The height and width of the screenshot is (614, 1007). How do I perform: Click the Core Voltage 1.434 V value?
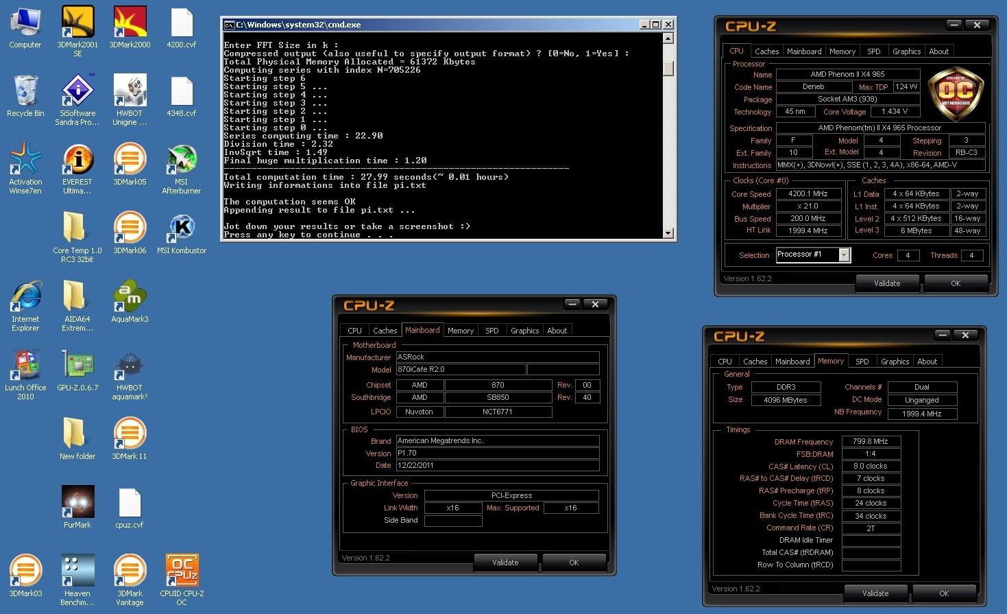point(895,111)
